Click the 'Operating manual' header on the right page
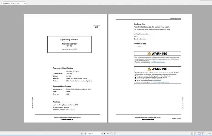 (x=175, y=18)
